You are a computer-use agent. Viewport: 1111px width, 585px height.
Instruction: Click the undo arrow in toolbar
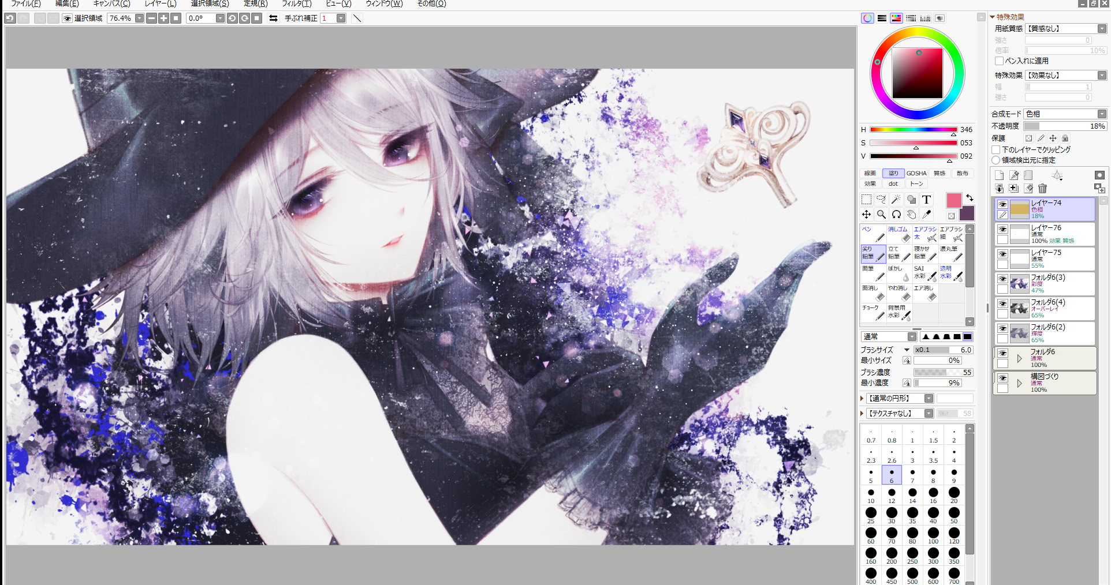coord(10,18)
